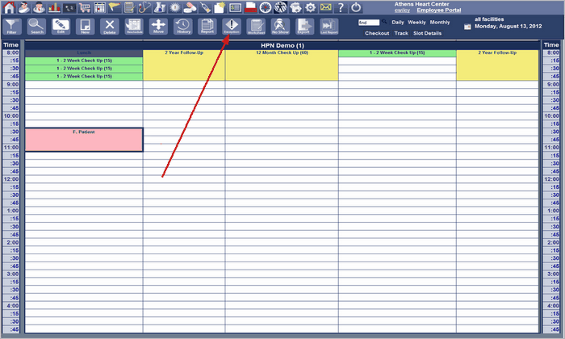
Task: Create a New appointment
Action: pos(85,27)
